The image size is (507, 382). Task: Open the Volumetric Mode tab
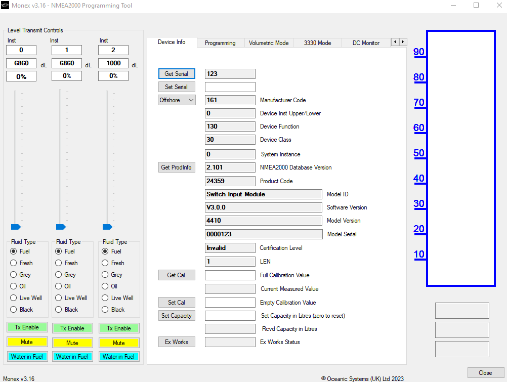269,43
